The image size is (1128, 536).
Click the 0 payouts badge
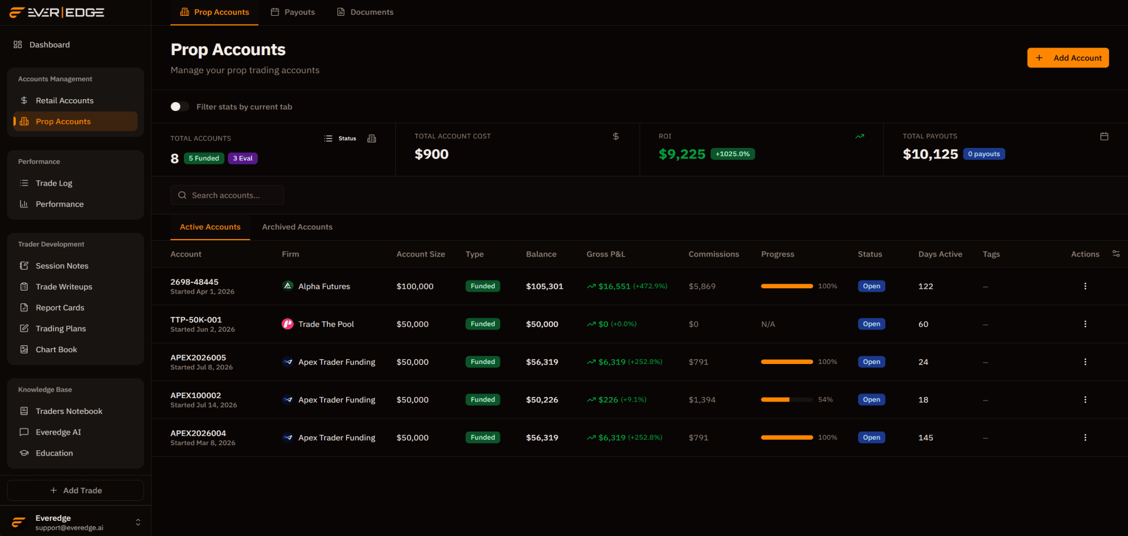[984, 154]
